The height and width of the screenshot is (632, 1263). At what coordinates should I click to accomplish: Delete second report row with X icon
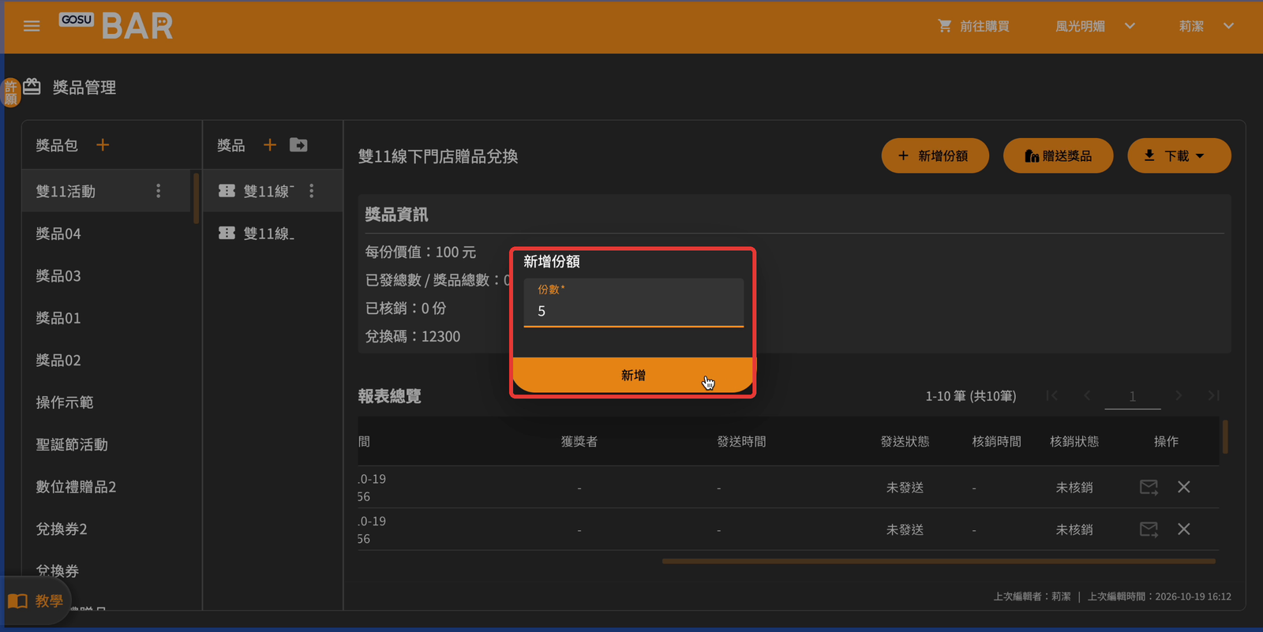coord(1184,529)
